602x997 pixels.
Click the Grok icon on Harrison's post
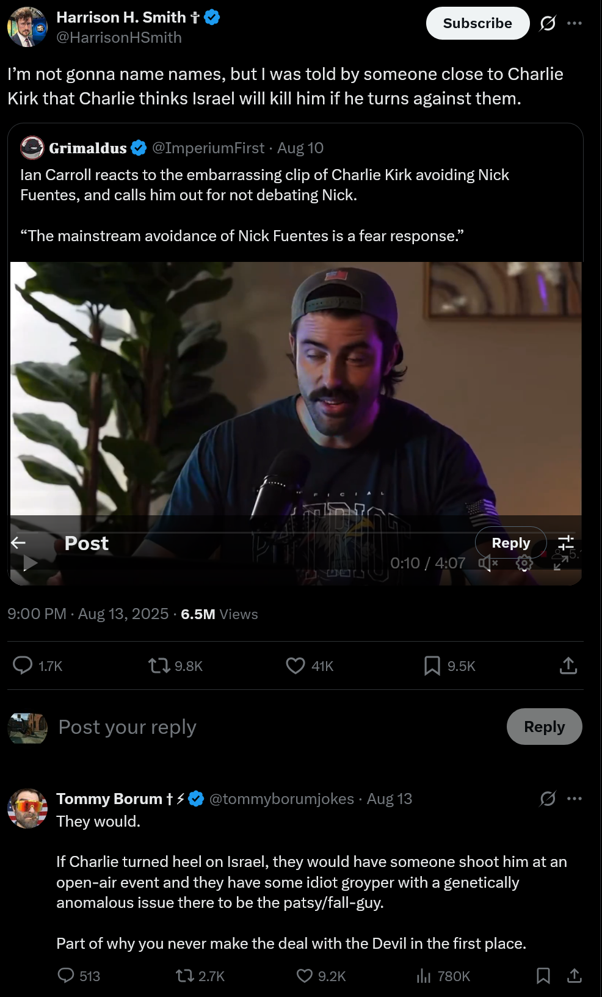[548, 23]
